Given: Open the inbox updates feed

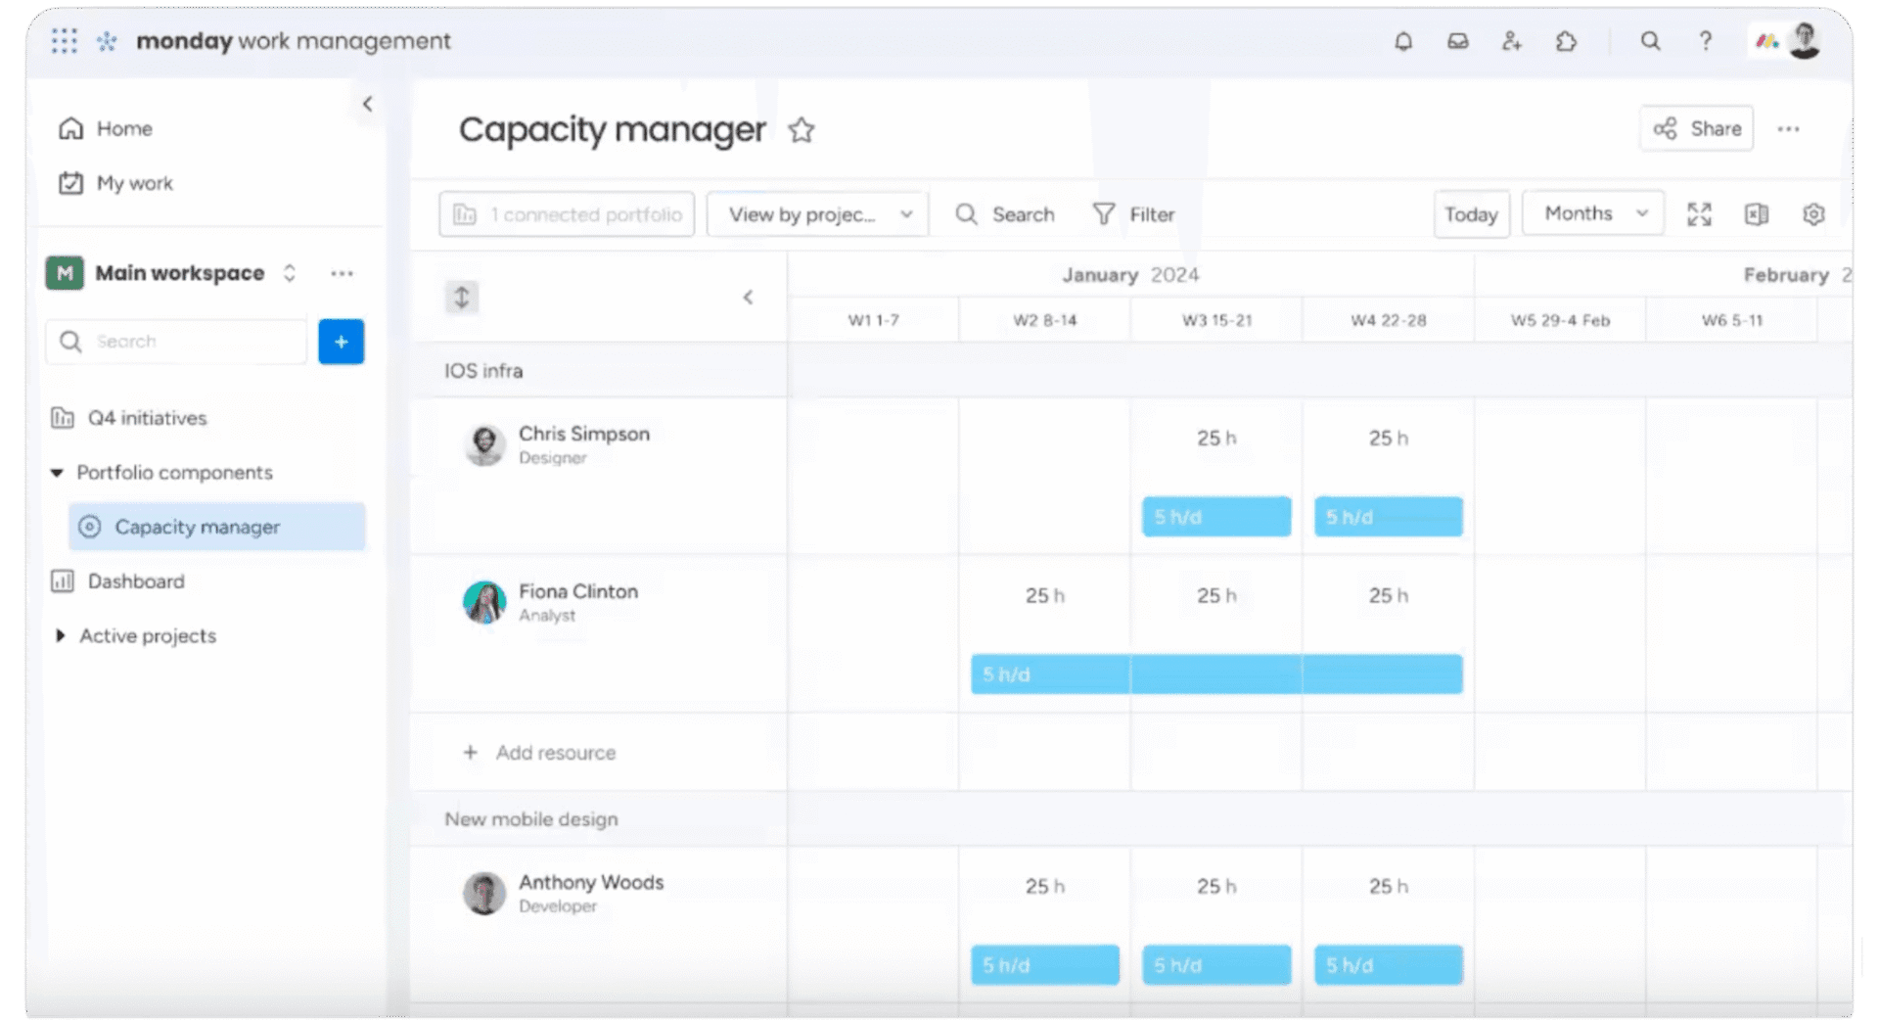Looking at the screenshot, I should click(x=1457, y=41).
